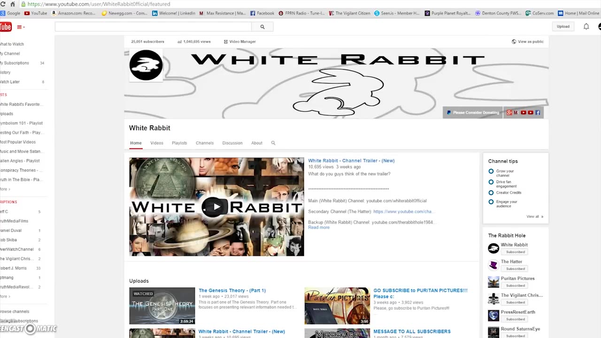This screenshot has width=601, height=338.
Task: Switch to the About tab
Action: (x=257, y=143)
